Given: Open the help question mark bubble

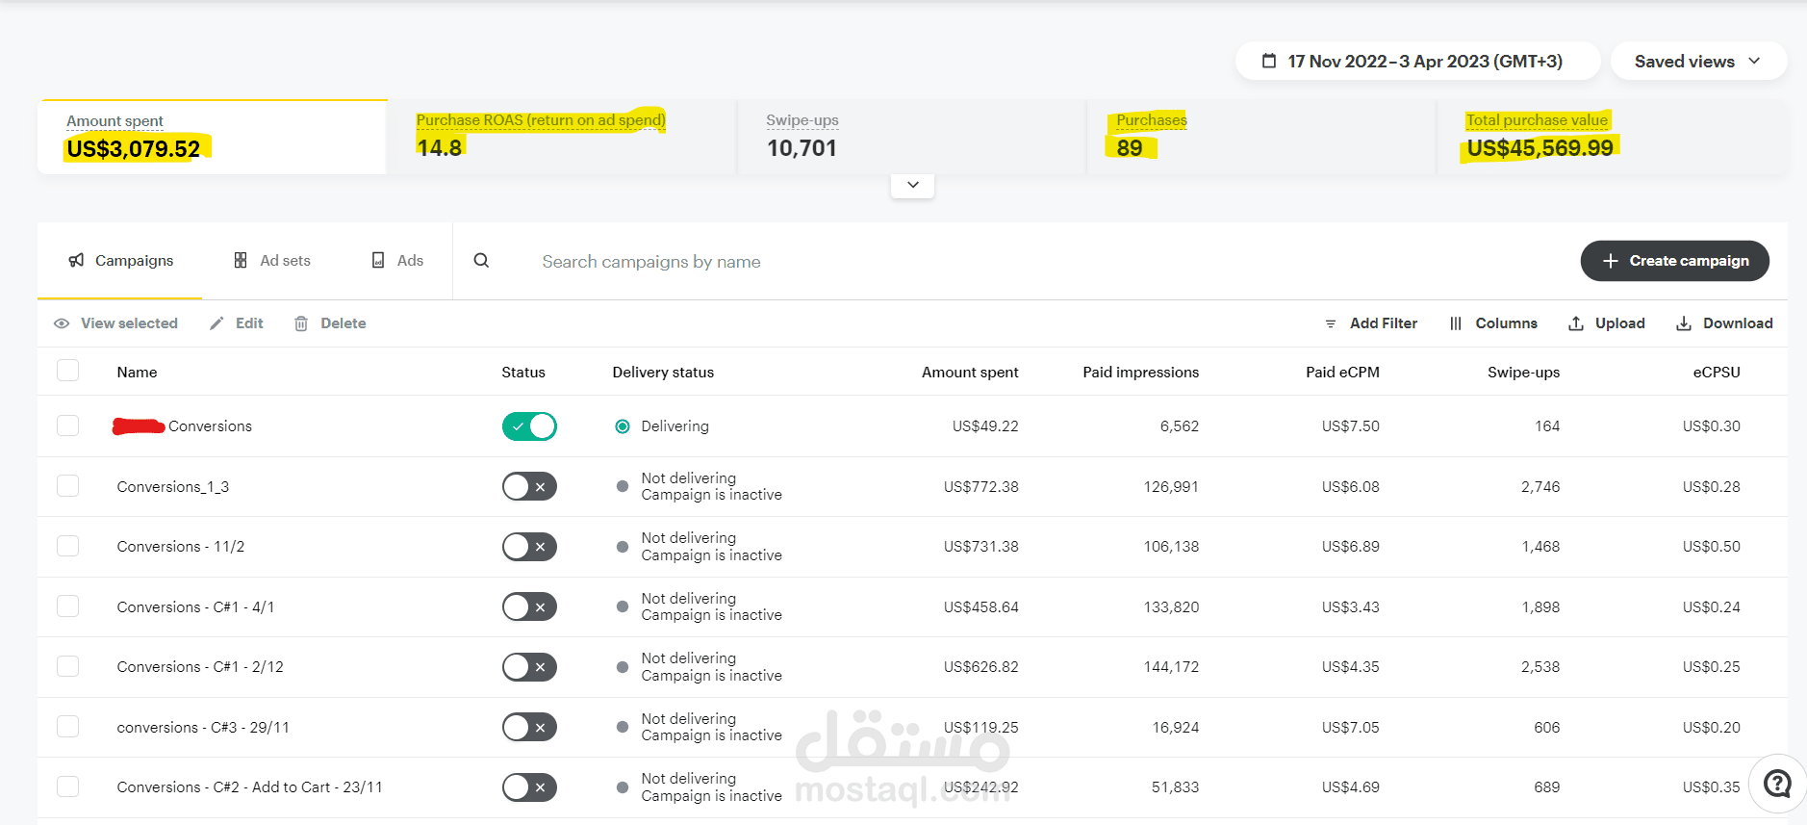Looking at the screenshot, I should click(x=1777, y=784).
